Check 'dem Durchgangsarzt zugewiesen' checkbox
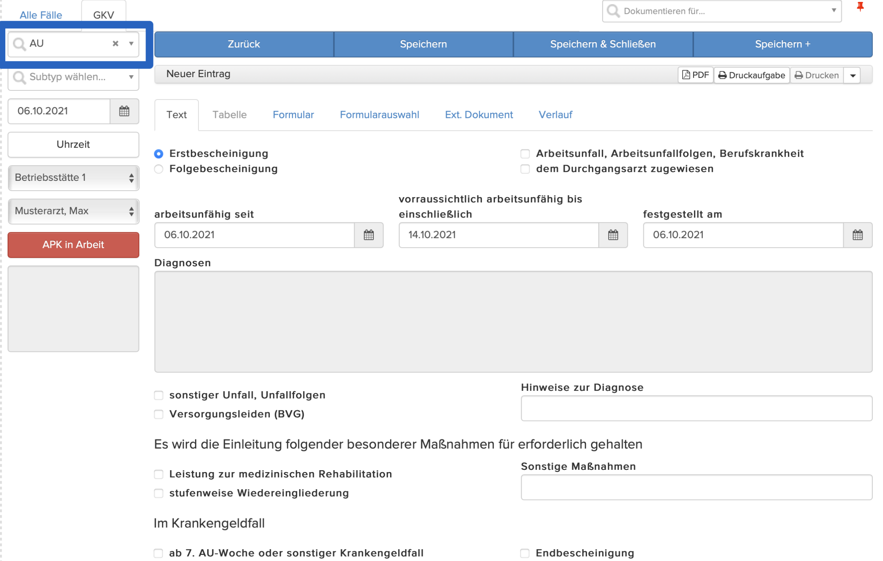883x561 pixels. tap(525, 169)
